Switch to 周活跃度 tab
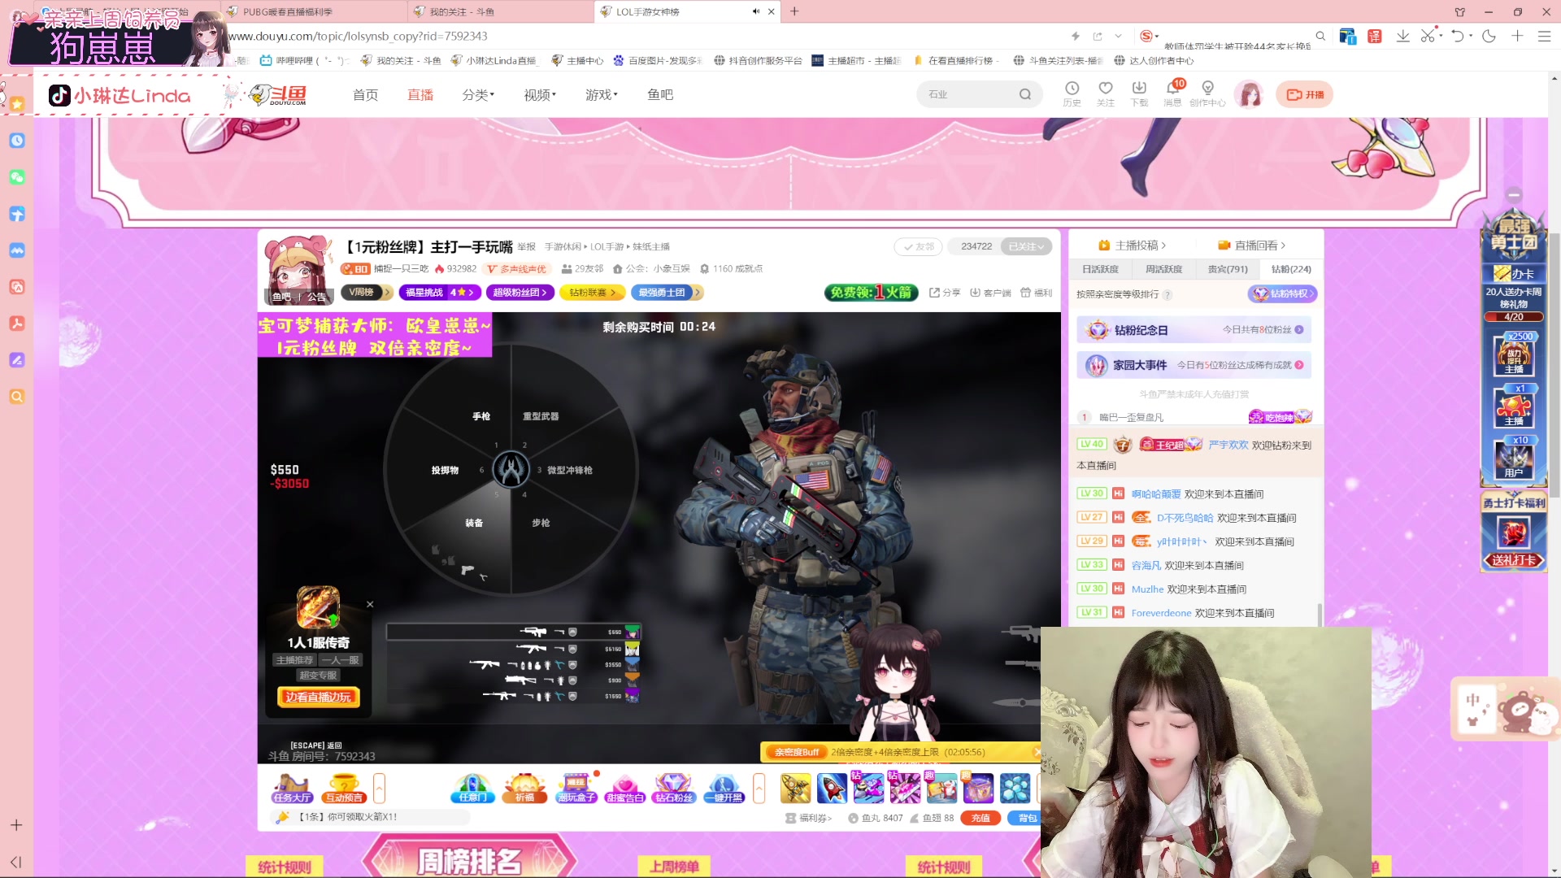This screenshot has width=1561, height=878. (1163, 269)
